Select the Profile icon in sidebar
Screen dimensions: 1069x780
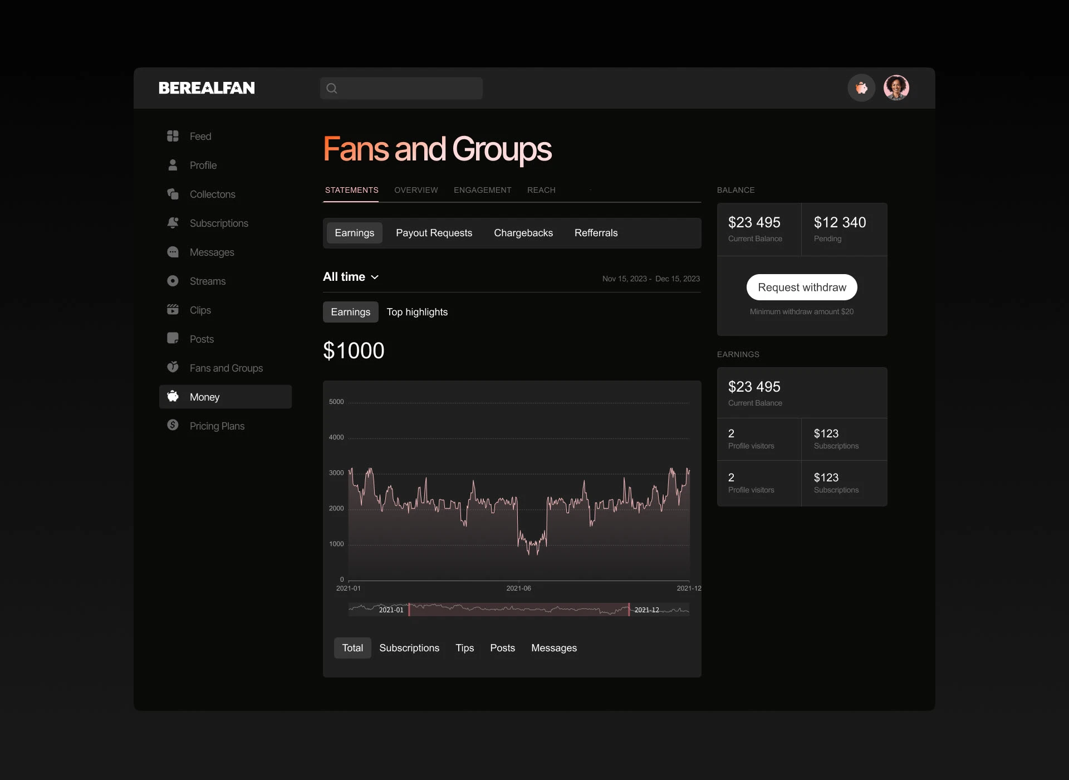173,165
